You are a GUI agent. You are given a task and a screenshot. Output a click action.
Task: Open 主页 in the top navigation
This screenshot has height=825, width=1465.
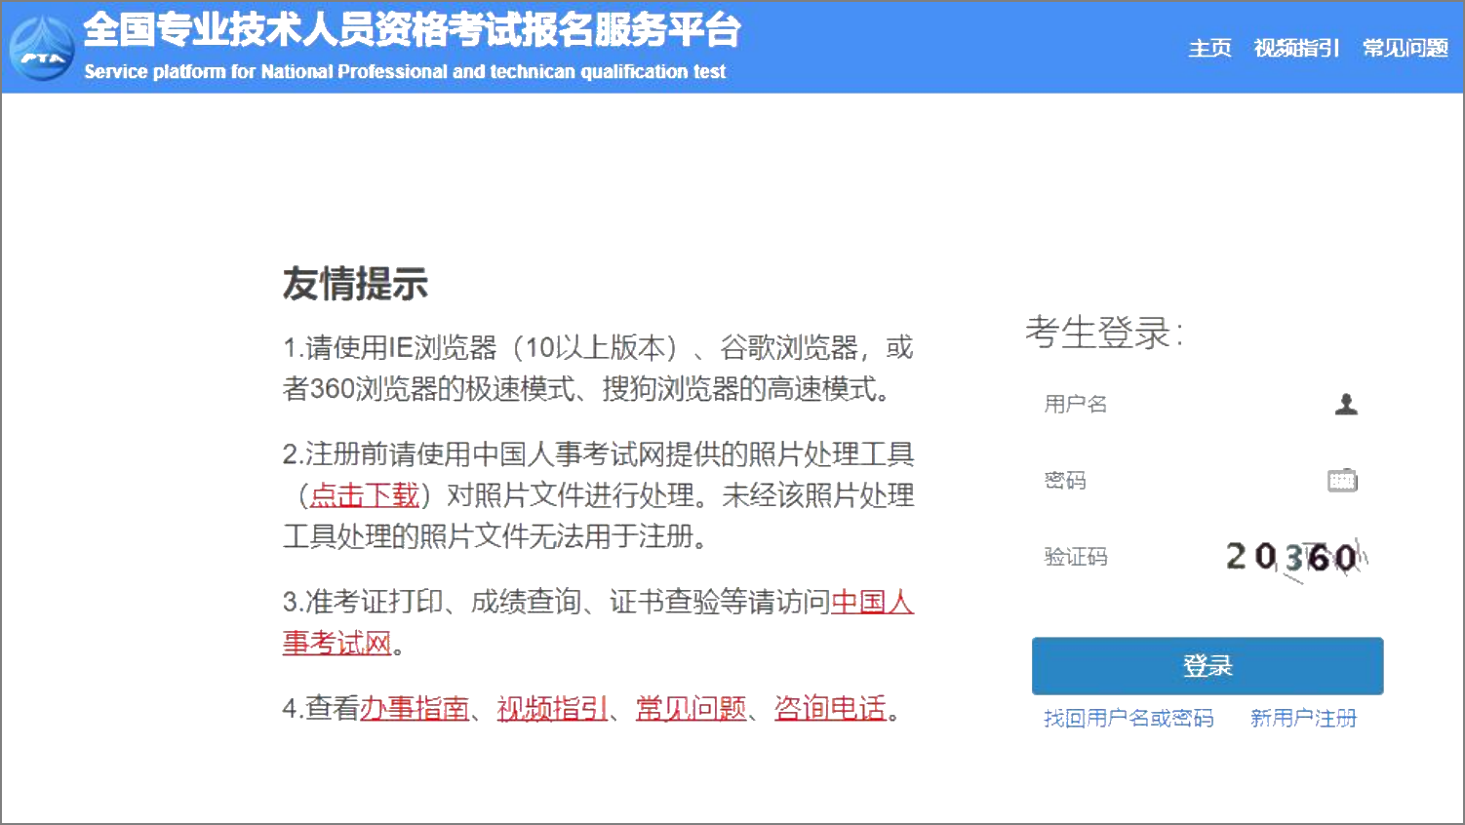(1210, 48)
